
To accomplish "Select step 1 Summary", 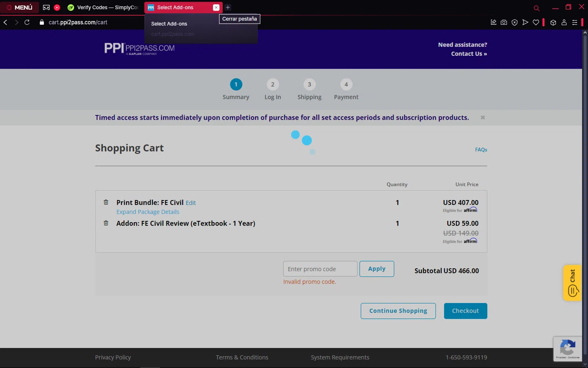I will tap(236, 89).
